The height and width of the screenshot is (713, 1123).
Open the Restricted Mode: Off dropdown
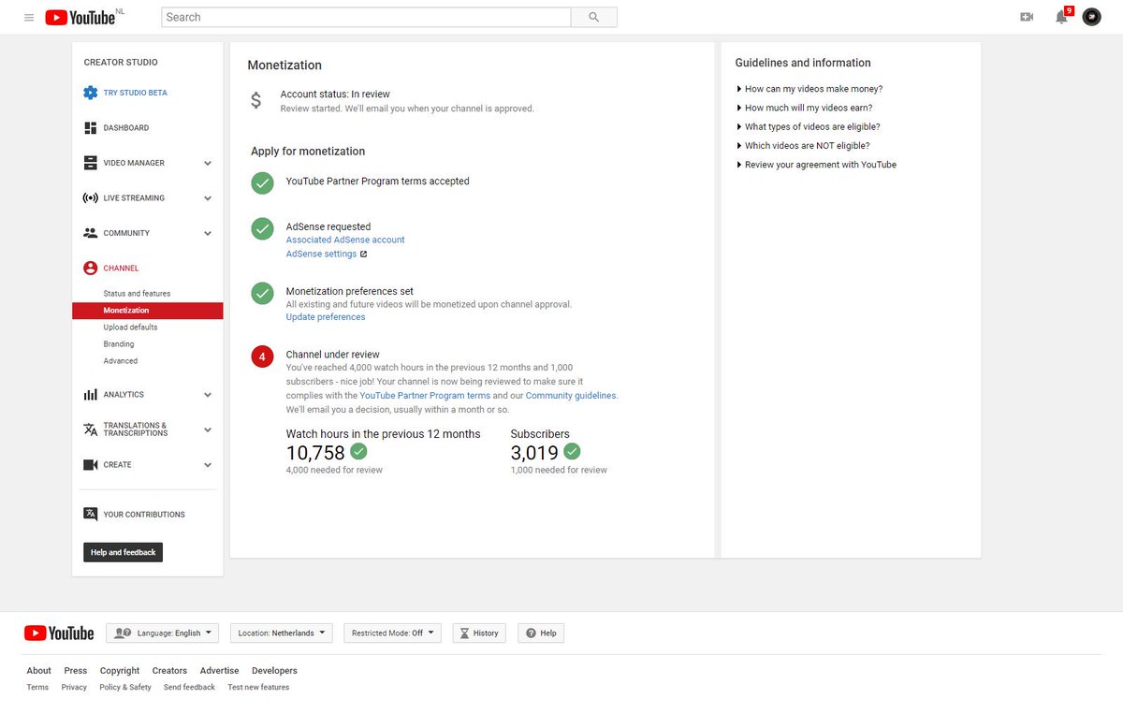point(392,633)
